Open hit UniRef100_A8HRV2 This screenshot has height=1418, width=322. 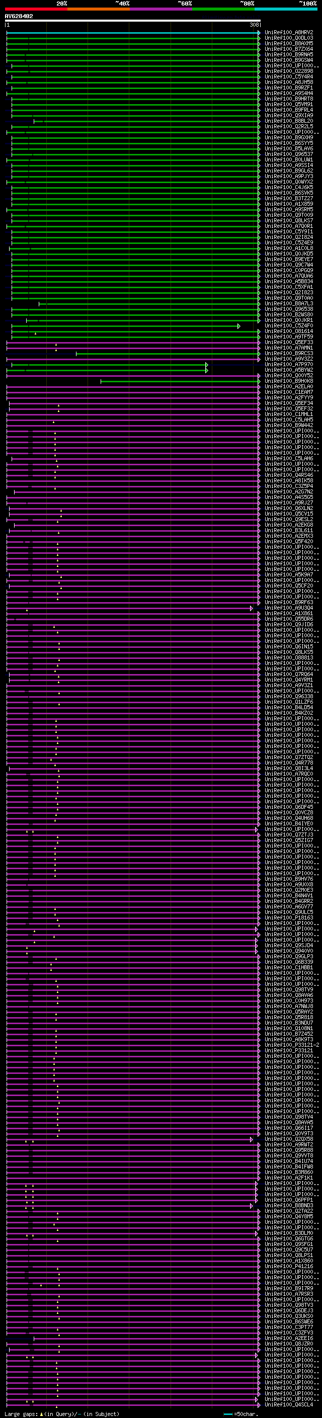tap(289, 33)
